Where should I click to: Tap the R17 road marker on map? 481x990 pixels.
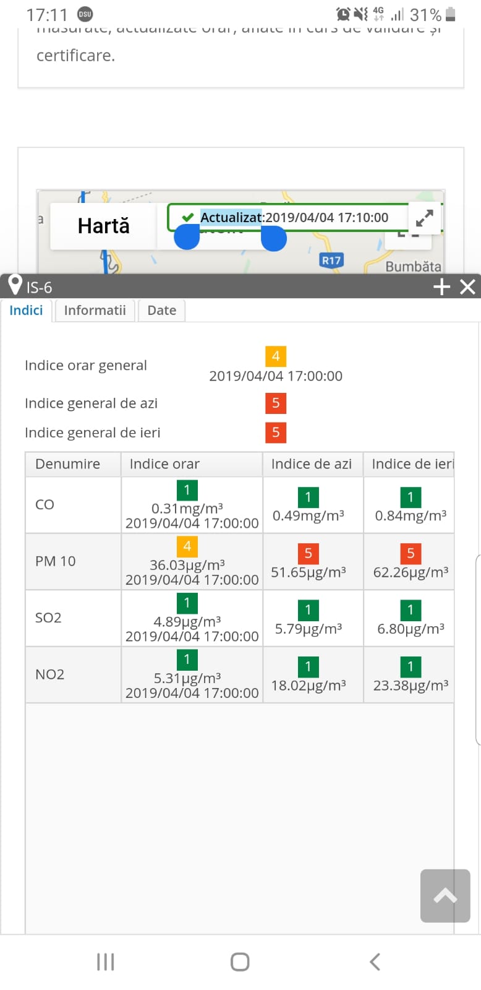[331, 260]
